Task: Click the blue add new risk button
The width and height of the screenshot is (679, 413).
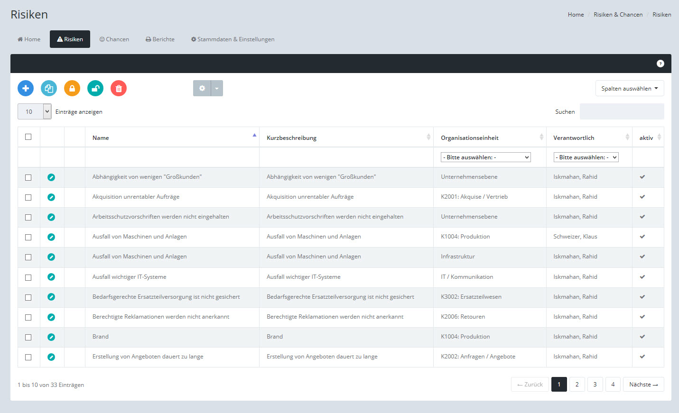Action: 26,88
